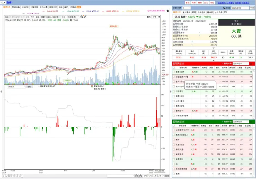
Task: Click the buy table vertical scrollbar
Action: [x=254, y=94]
